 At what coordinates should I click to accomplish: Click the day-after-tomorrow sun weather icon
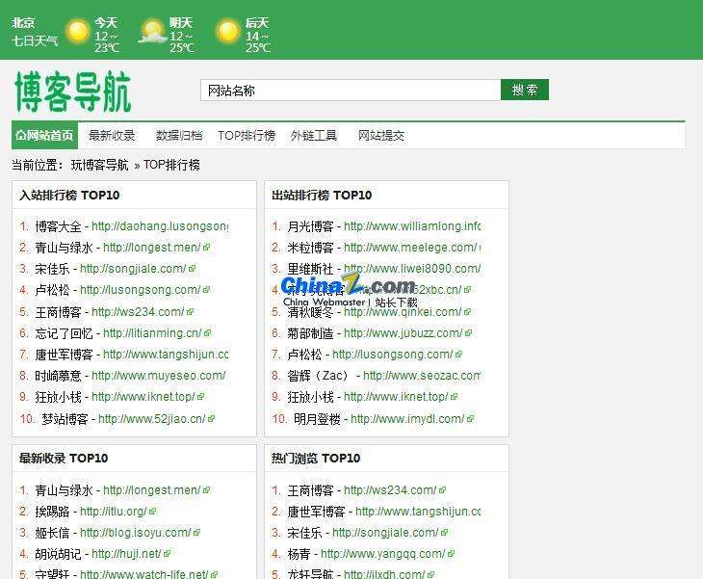(228, 33)
